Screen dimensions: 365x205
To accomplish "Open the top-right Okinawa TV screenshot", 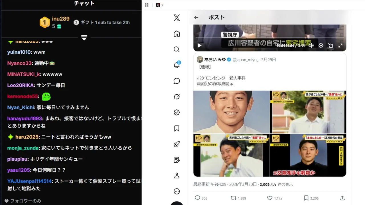I will (308, 112).
